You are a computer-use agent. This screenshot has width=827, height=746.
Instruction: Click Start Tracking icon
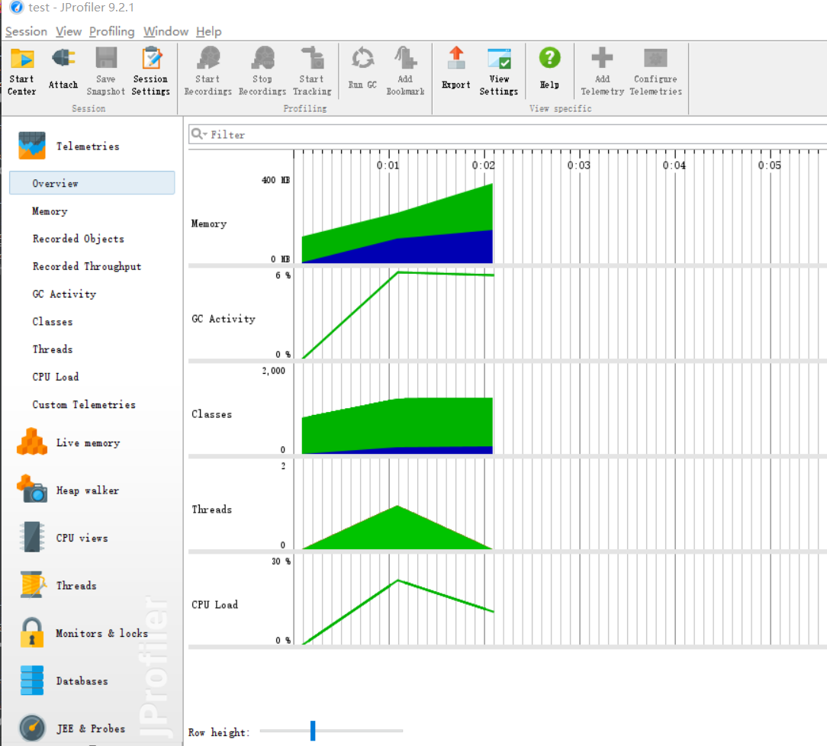(312, 58)
